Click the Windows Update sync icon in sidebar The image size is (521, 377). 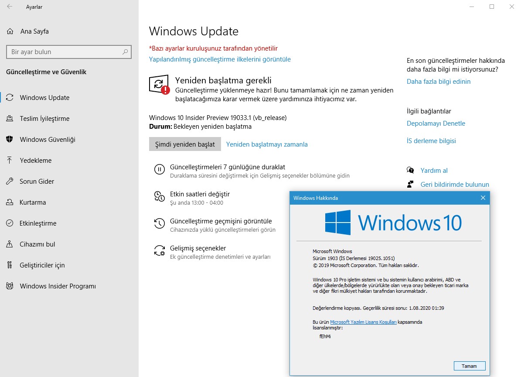pos(10,97)
